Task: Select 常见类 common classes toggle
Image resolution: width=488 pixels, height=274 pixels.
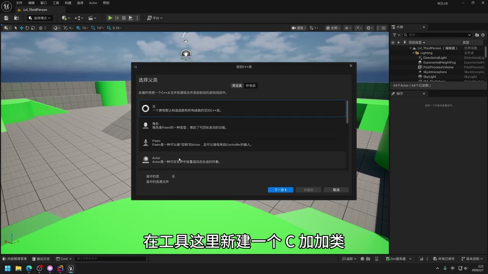Action: point(237,86)
